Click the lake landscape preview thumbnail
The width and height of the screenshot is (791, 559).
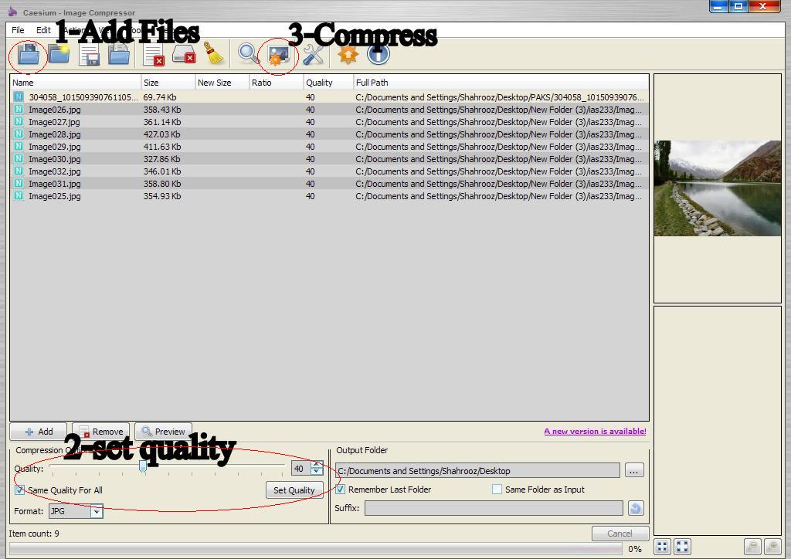[718, 188]
